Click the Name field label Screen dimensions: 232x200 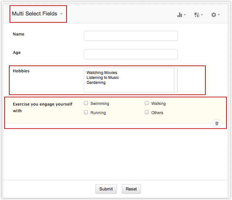click(18, 34)
